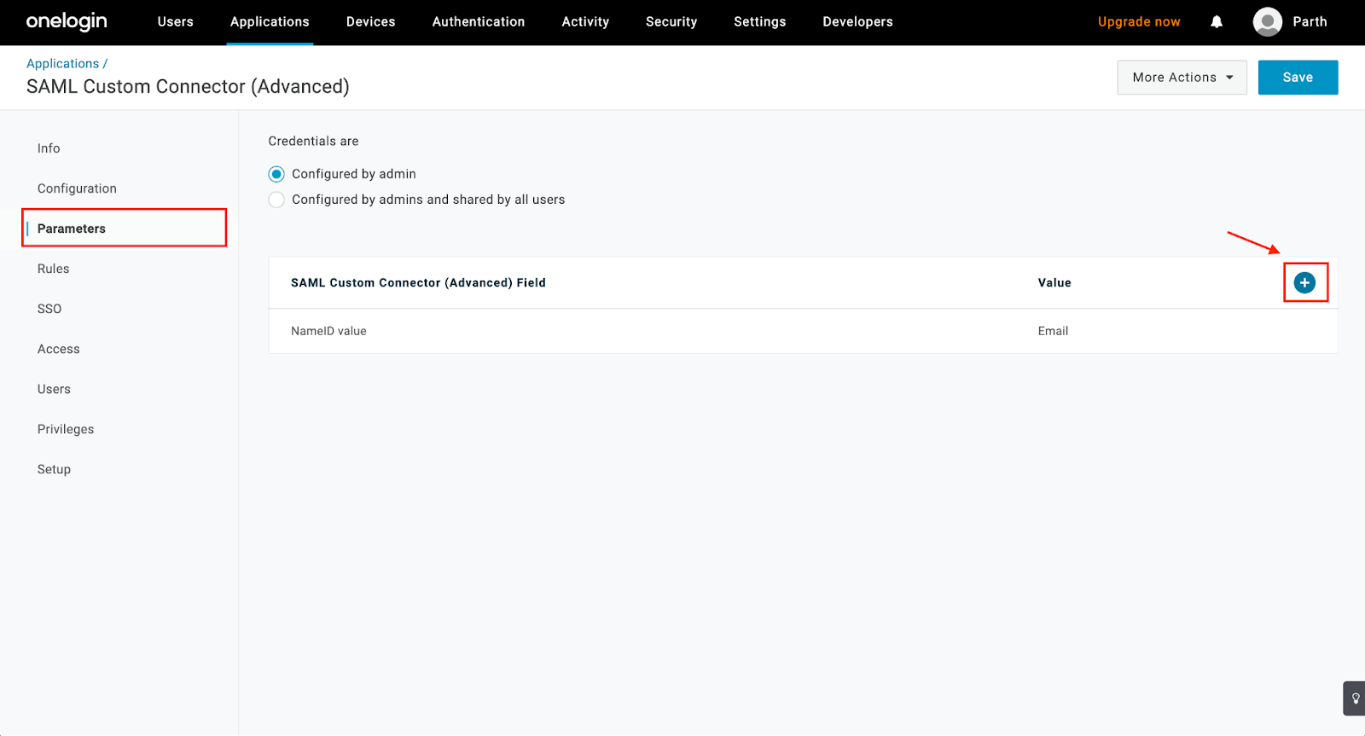Open the Users top menu
Screen dimensions: 1365x736
point(176,22)
